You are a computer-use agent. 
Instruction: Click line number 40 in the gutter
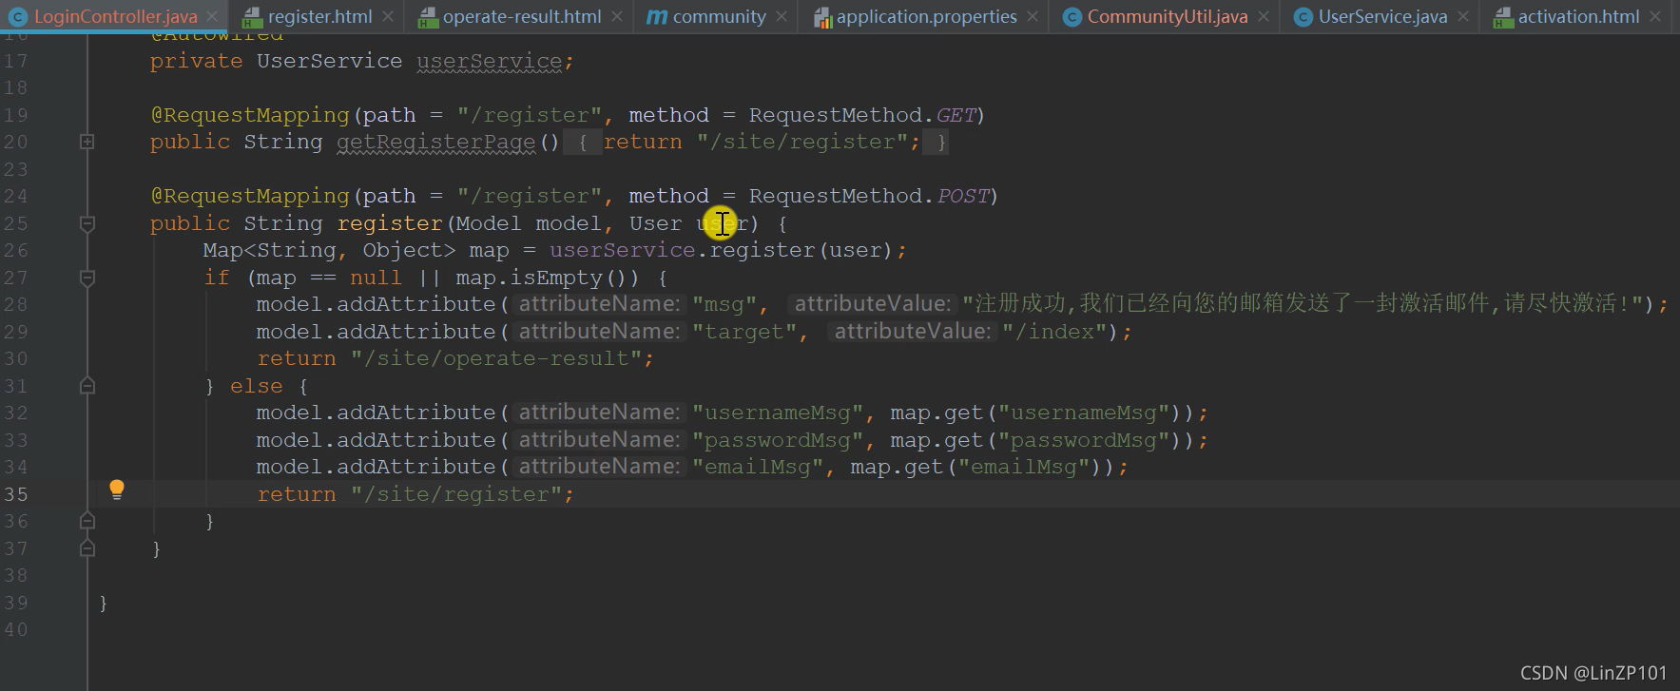[x=16, y=629]
